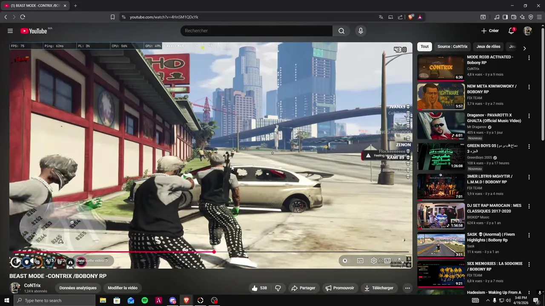This screenshot has width=545, height=306.
Task: Open the YouTube hamburger guide menu
Action: pos(10,31)
